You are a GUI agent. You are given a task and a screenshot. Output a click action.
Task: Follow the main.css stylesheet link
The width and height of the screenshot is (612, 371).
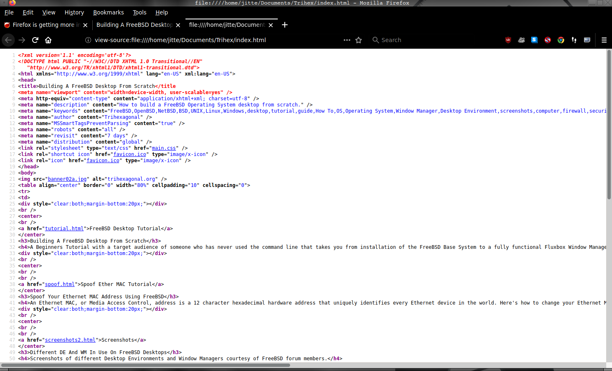pos(164,148)
